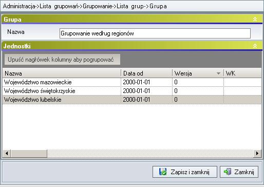Screen dimensions: 264x187
Task: Click the right scroll arrow
Action: [257, 153]
